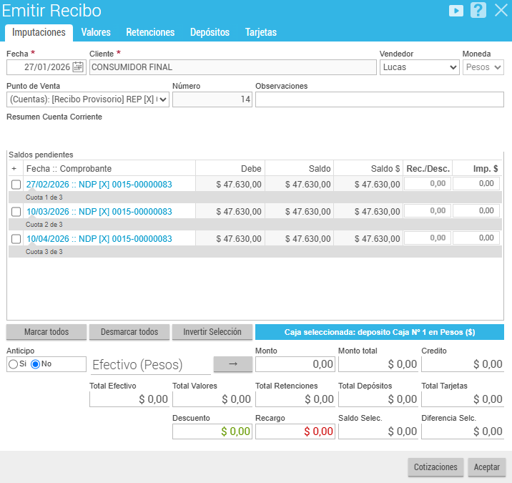This screenshot has width=512, height=483.
Task: Select the Anticipo Si radio button
Action: (13, 364)
